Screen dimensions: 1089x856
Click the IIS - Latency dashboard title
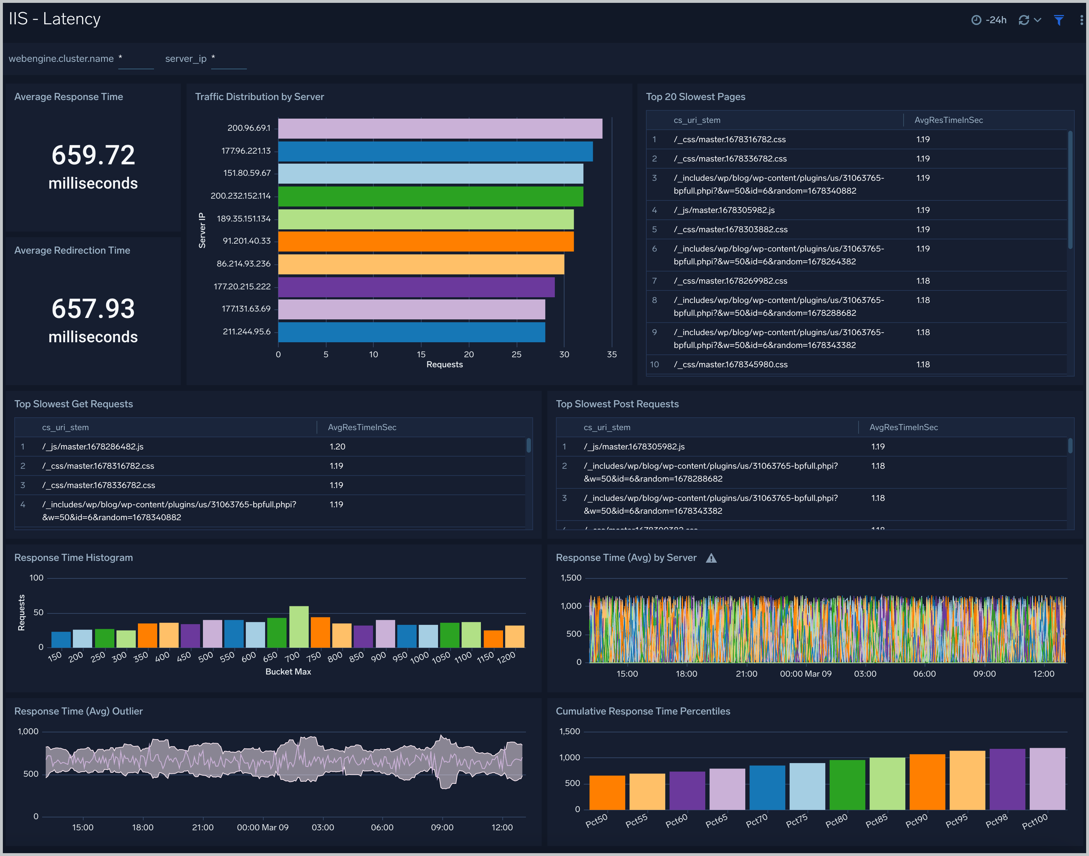(x=55, y=19)
